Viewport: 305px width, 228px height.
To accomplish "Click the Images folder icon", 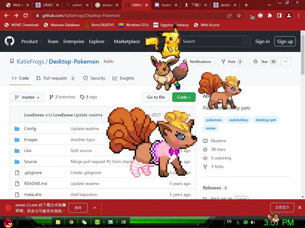I will tap(17, 140).
